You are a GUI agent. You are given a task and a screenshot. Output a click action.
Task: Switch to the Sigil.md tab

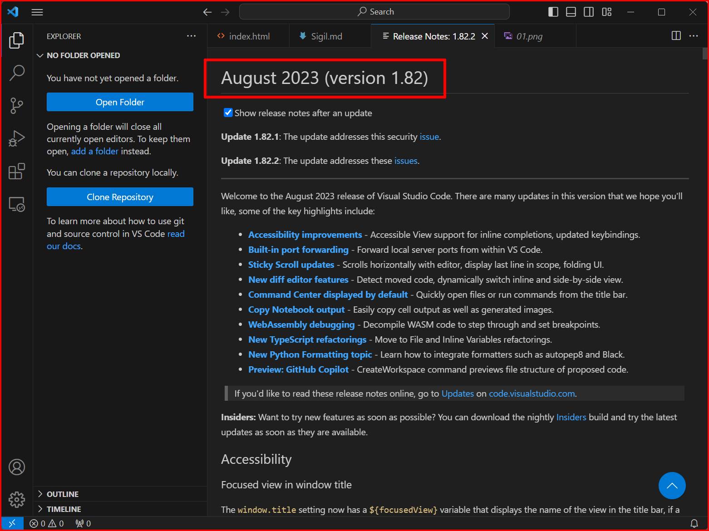tap(330, 36)
